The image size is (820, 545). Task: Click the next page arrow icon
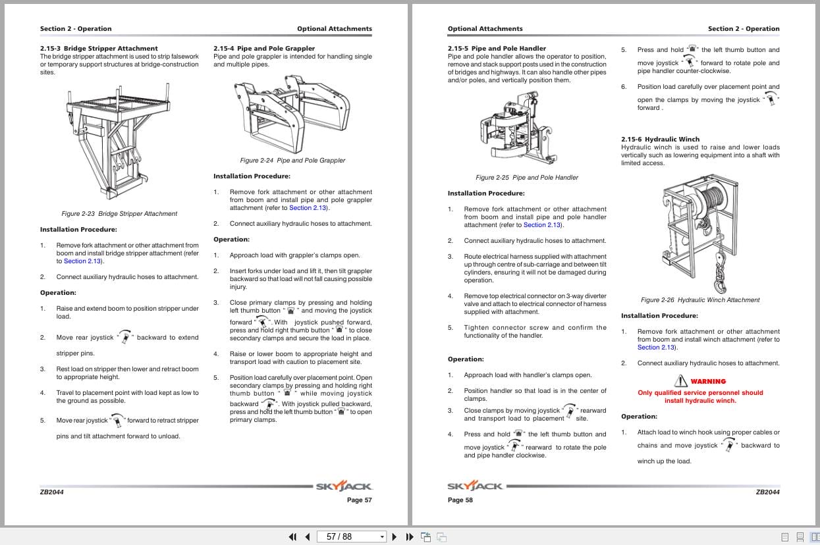[x=393, y=536]
